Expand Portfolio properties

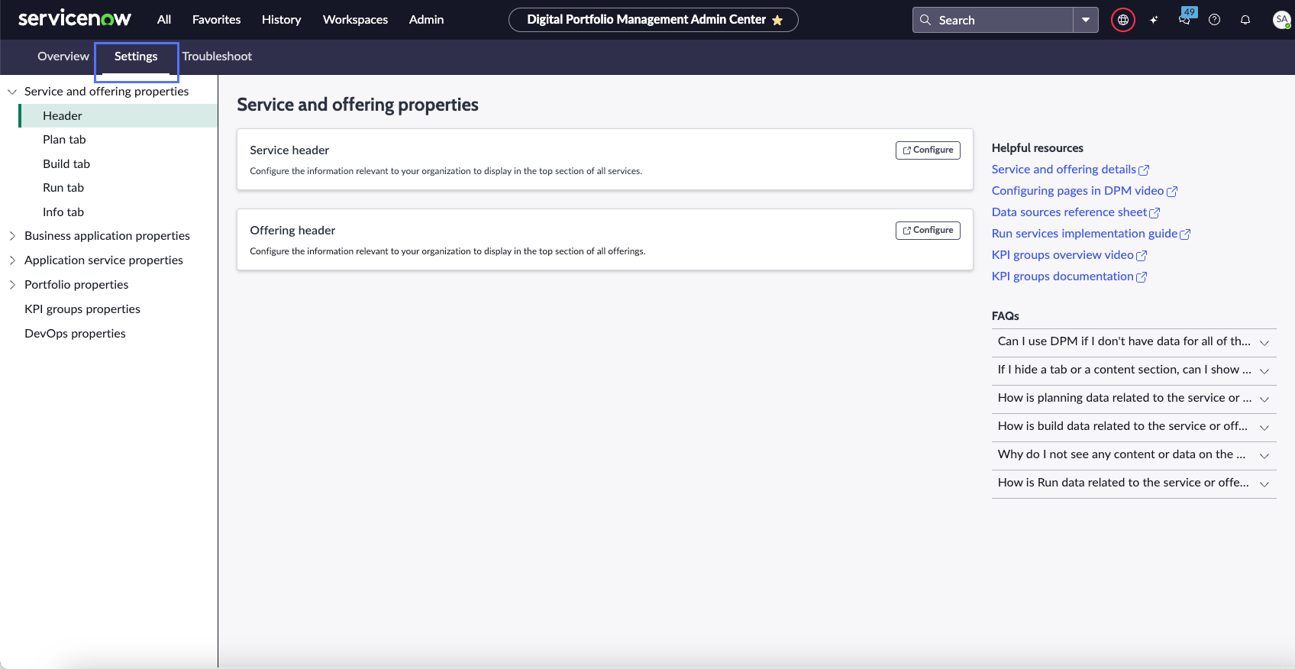point(12,285)
